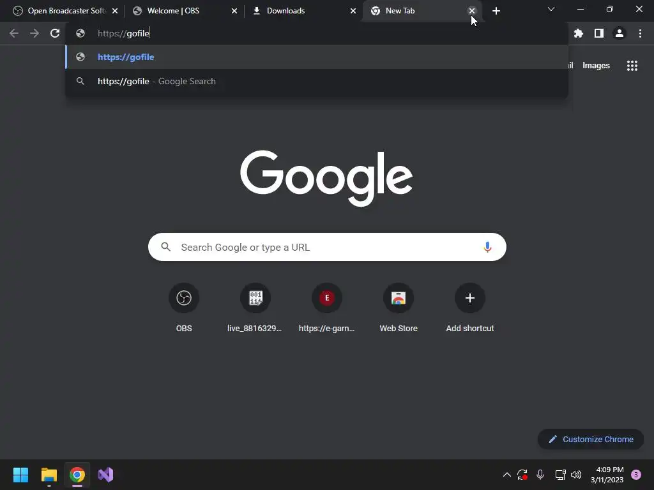This screenshot has height=490, width=654.
Task: Open the https://e-garn shortcut tile
Action: [x=326, y=308]
